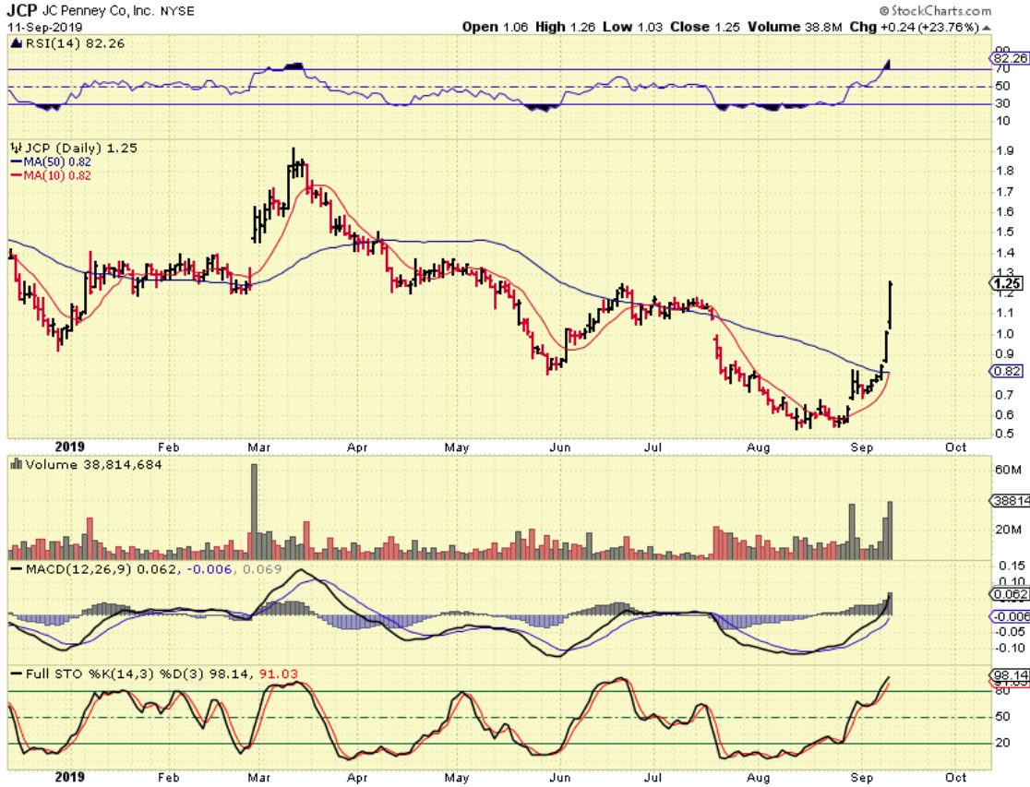Click the 0.82 moving average tag on axis
The width and height of the screenshot is (1030, 787).
click(1007, 371)
